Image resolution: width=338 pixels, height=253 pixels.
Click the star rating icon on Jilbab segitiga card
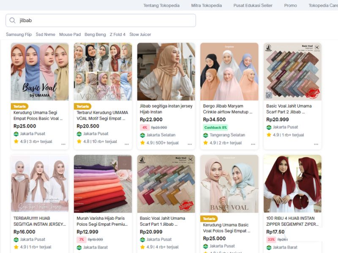pos(142,142)
